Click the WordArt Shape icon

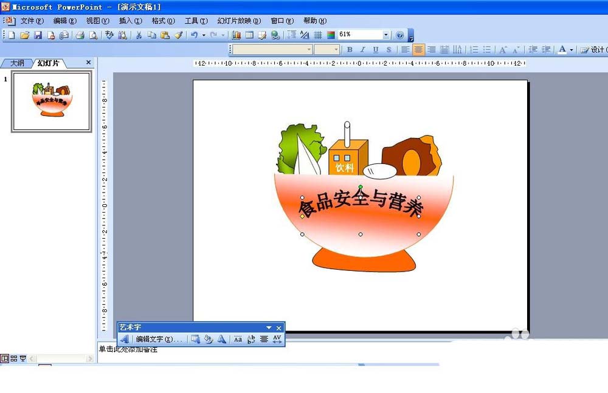(x=222, y=340)
